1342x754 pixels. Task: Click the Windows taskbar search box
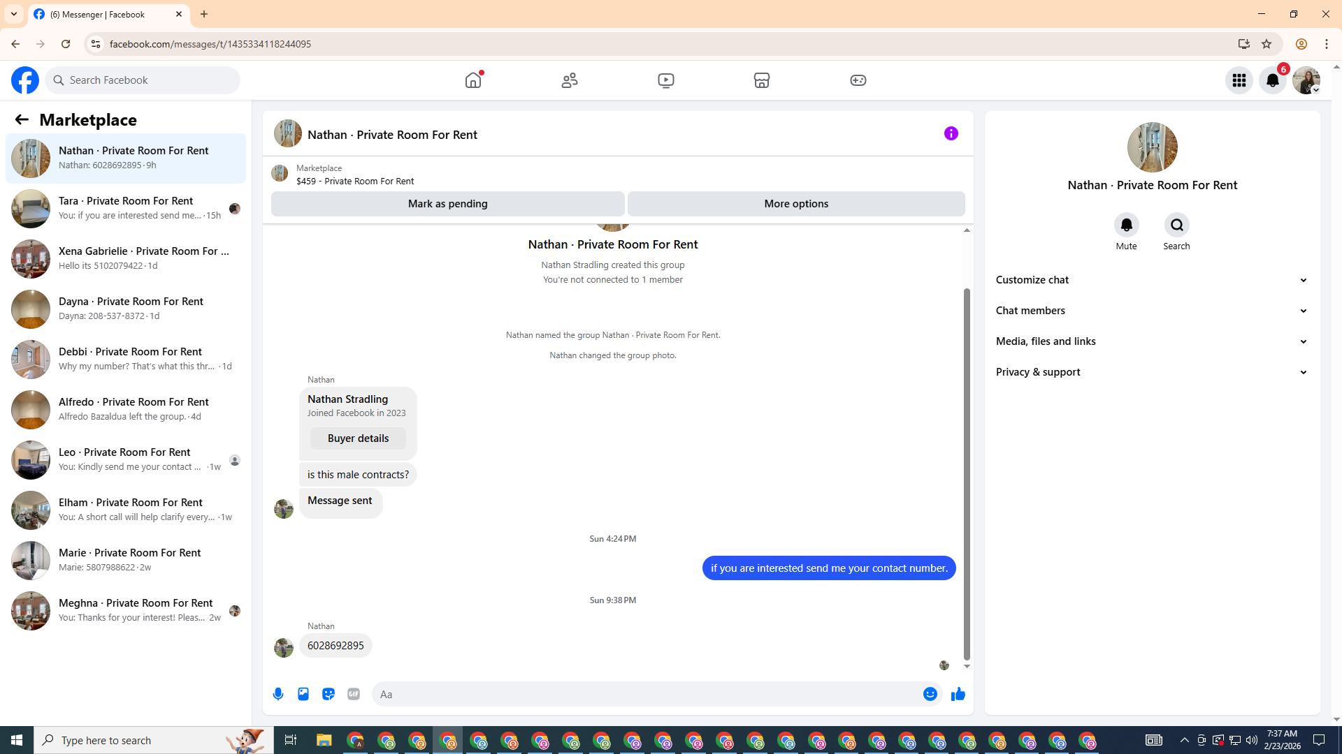tap(153, 740)
